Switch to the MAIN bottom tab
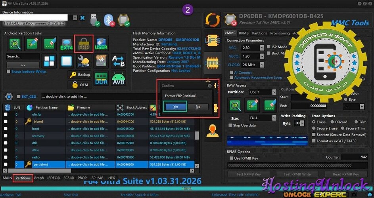The image size is (374, 198). click(x=7, y=178)
